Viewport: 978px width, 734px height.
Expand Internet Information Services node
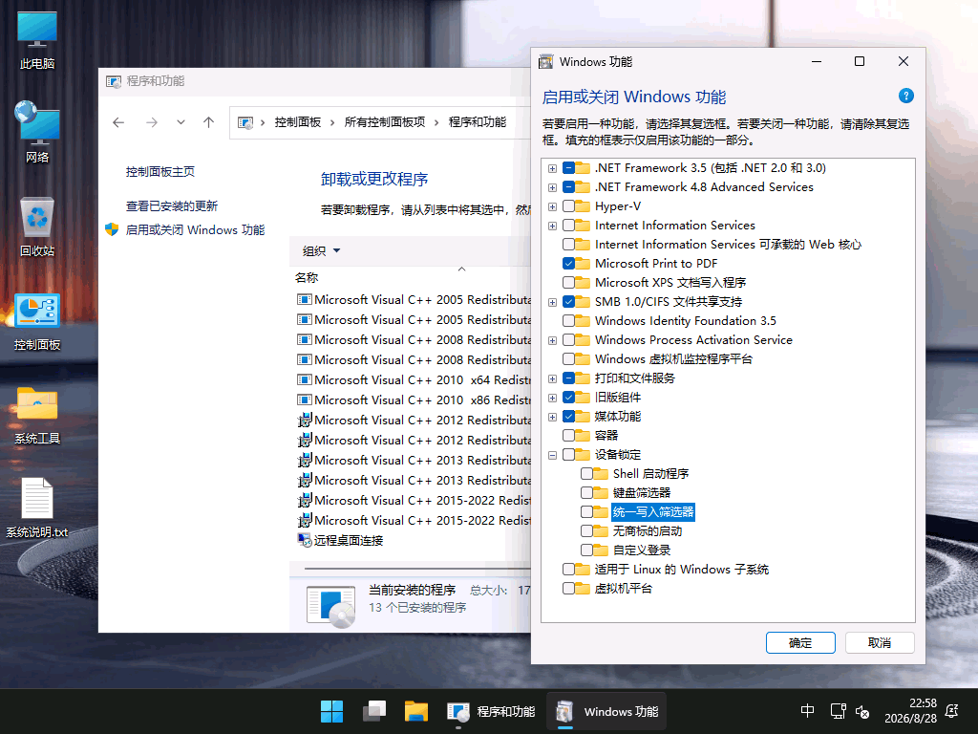click(553, 226)
